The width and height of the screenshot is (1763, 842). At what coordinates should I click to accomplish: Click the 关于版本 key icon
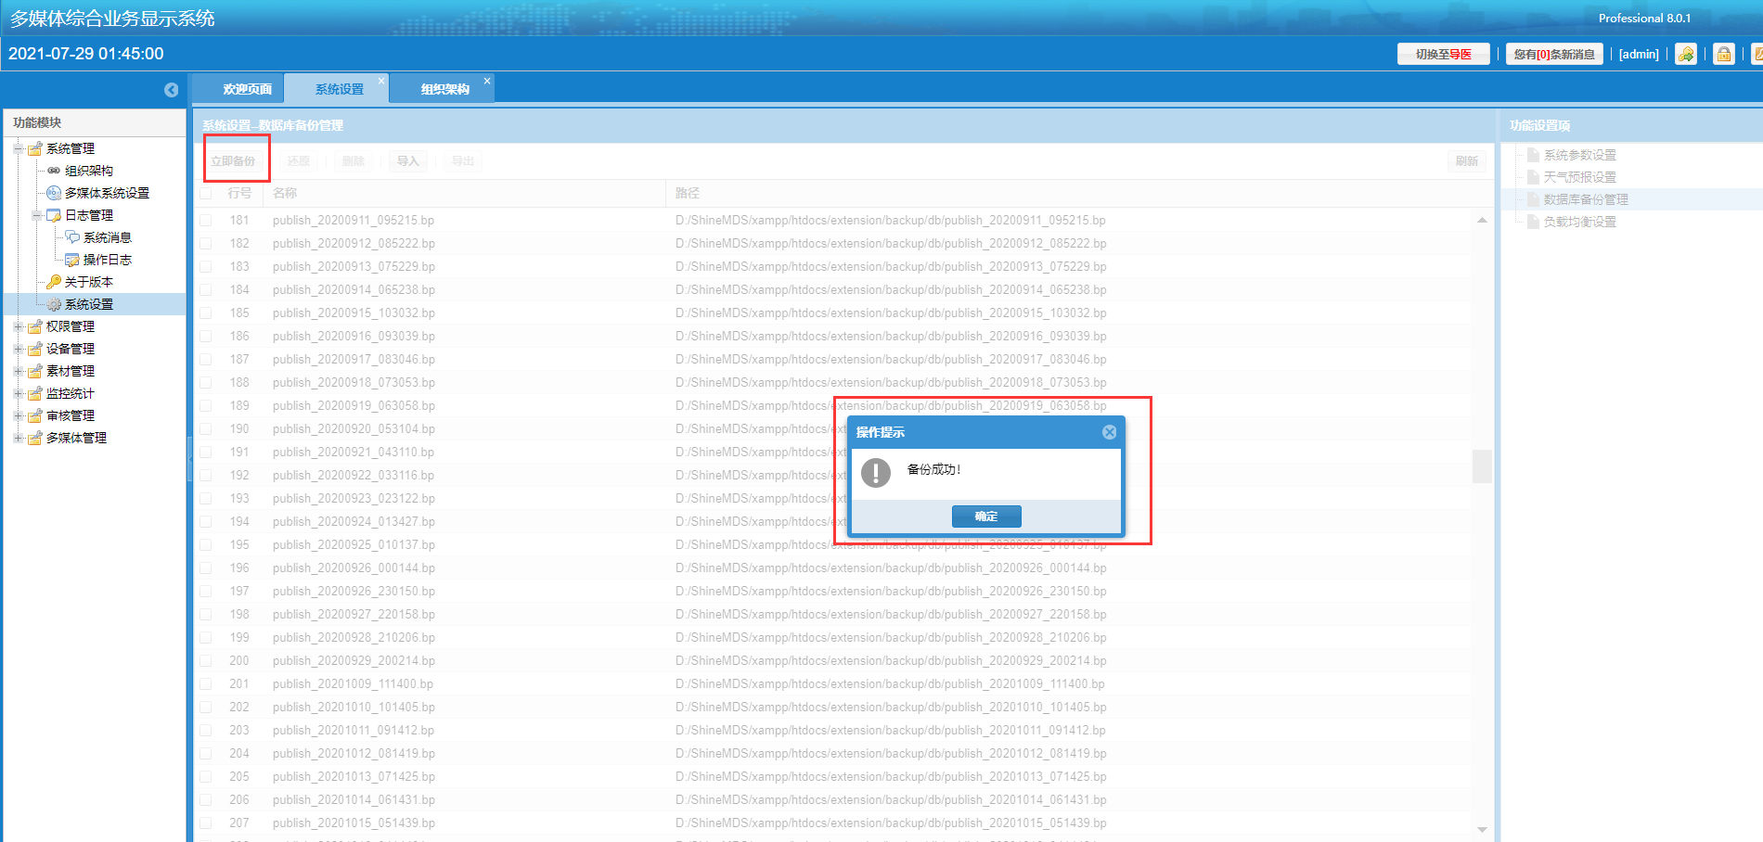pos(54,282)
